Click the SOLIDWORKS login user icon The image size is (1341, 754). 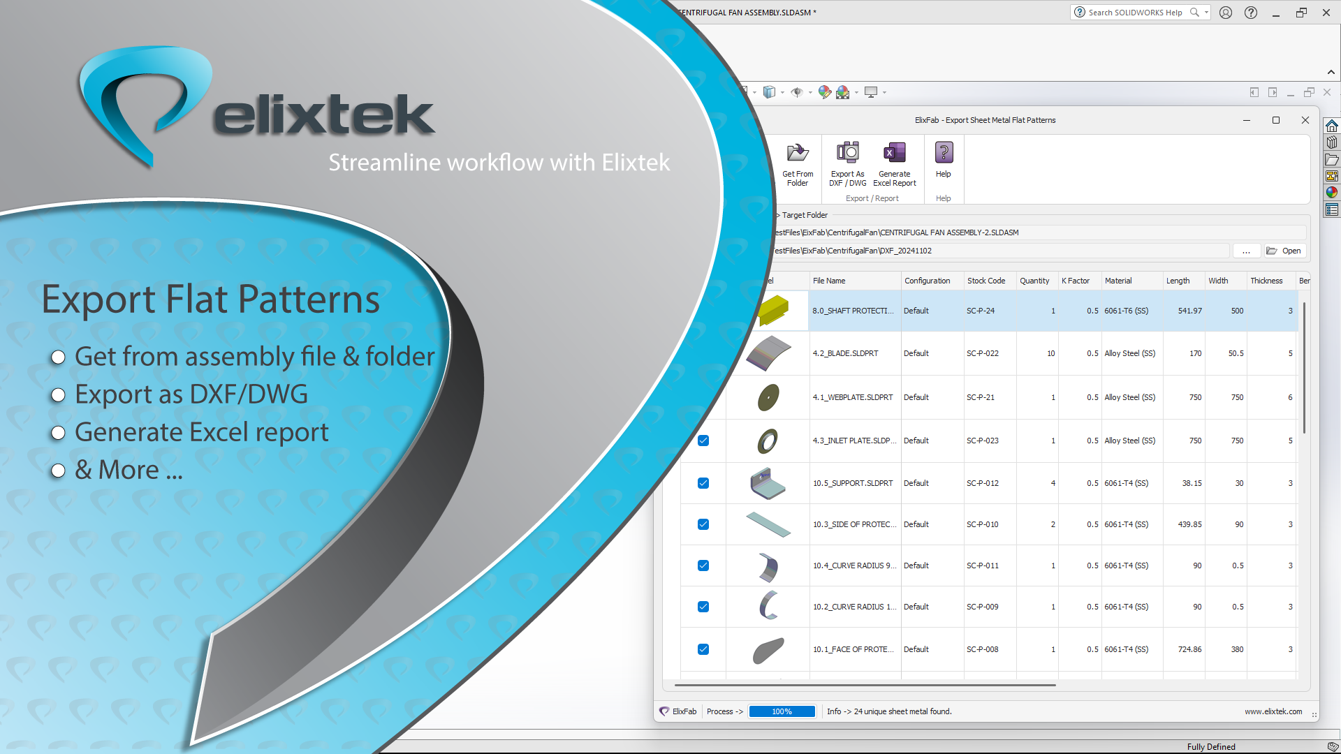point(1226,13)
